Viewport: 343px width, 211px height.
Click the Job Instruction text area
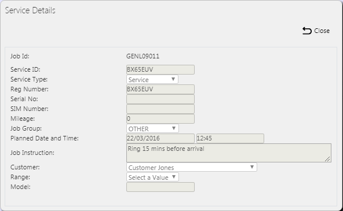pos(229,153)
